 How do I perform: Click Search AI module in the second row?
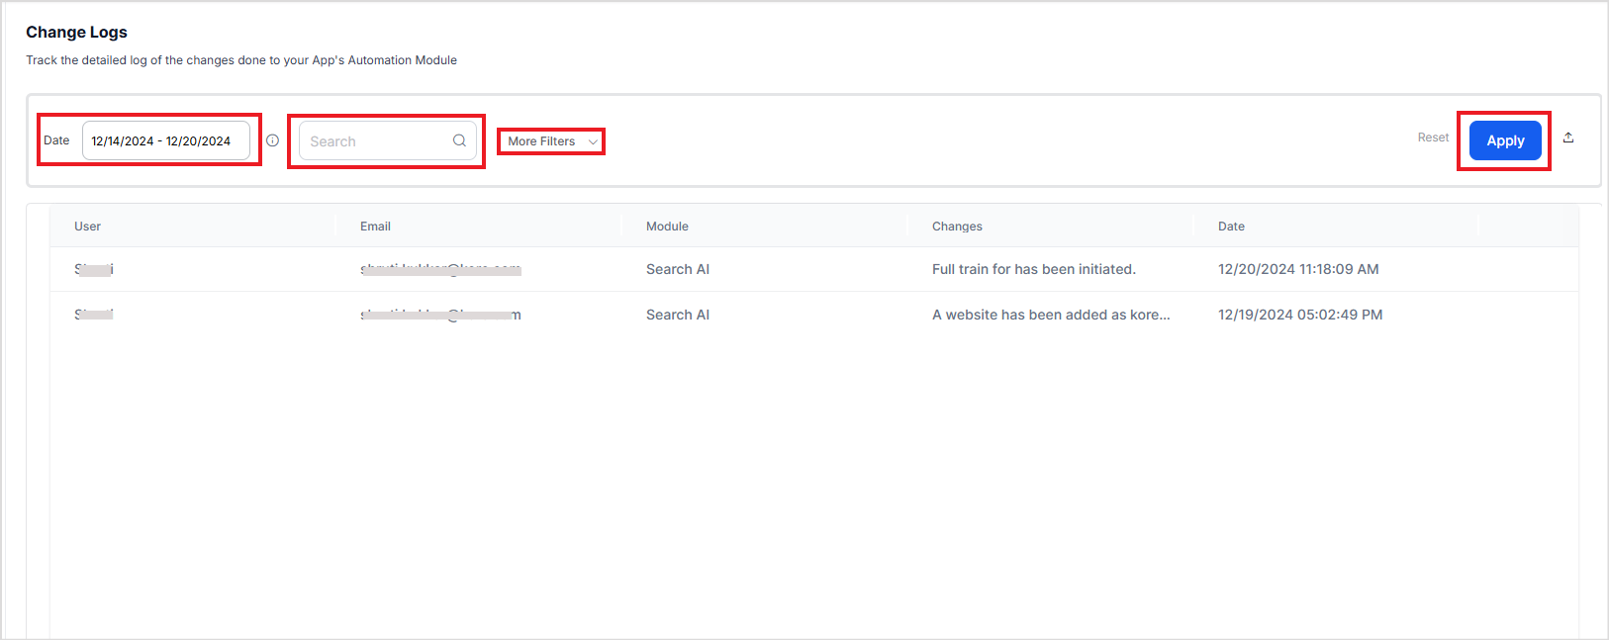pyautogui.click(x=677, y=315)
